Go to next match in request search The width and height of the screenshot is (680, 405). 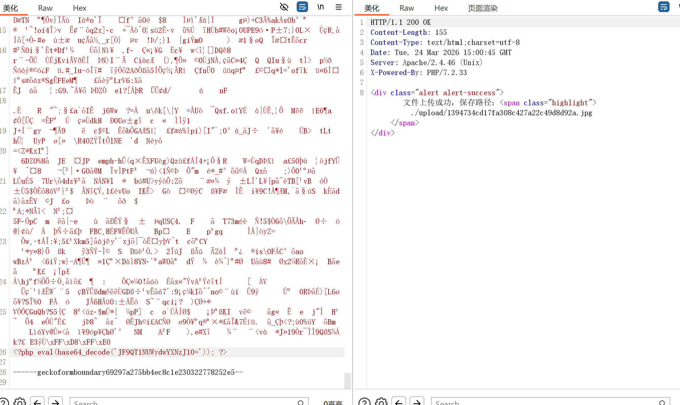(x=55, y=402)
